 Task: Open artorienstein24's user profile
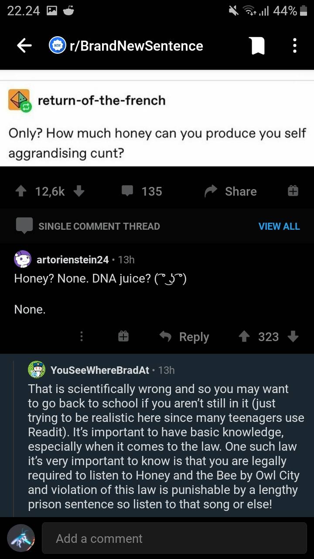click(x=72, y=259)
